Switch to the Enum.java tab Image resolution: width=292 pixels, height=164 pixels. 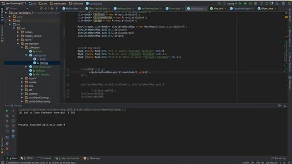174,9
